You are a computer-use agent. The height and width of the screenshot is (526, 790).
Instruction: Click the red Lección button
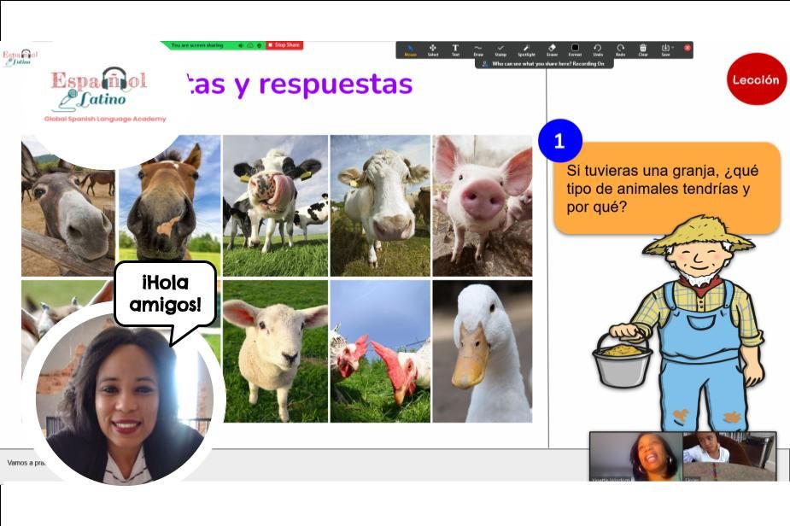click(755, 79)
